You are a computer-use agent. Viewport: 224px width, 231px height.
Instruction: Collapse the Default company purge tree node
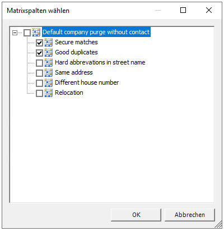click(15, 33)
